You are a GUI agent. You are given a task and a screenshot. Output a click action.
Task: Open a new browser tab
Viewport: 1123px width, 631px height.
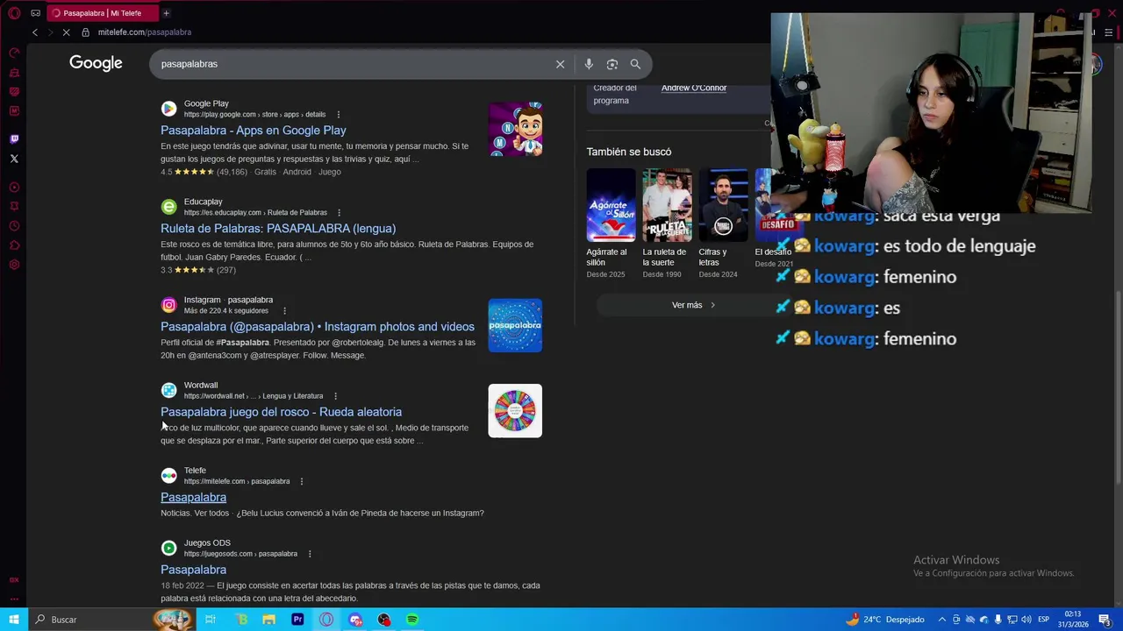166,13
